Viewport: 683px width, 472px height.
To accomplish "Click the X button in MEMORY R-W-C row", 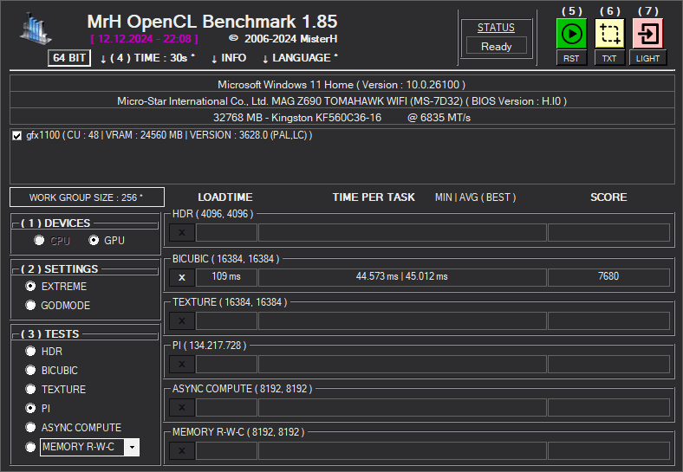I will point(182,451).
